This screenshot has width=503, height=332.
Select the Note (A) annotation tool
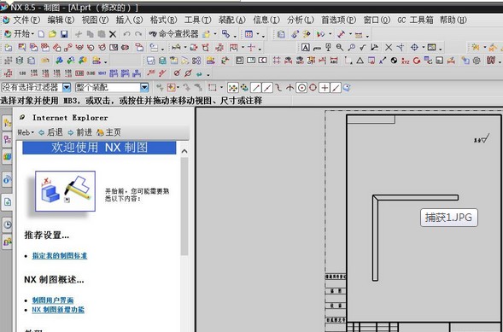[305, 48]
